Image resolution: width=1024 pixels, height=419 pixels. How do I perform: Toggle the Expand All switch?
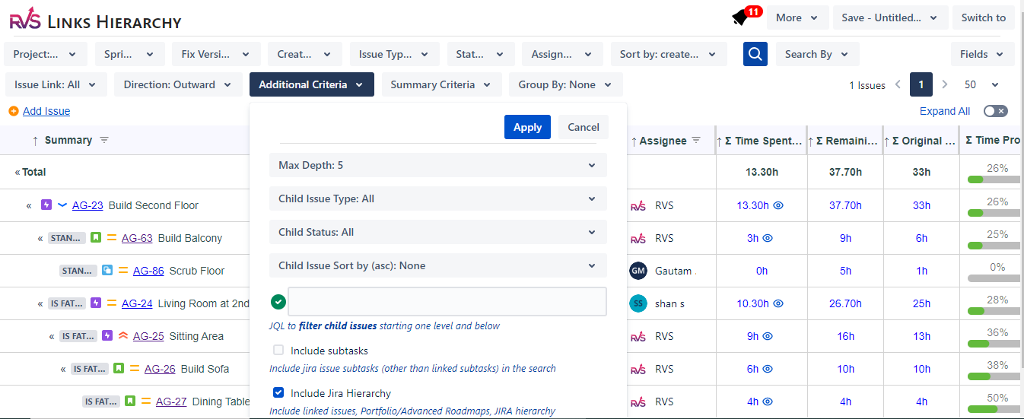[995, 111]
